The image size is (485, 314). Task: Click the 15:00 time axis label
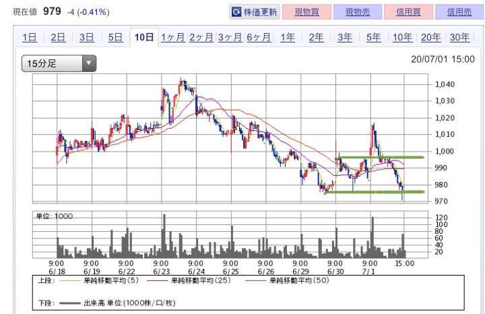tap(405, 263)
